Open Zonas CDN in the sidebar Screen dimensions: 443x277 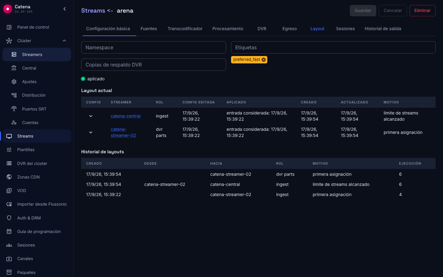point(37,177)
